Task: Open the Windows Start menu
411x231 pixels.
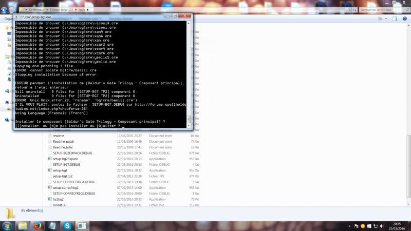Action: (7, 226)
